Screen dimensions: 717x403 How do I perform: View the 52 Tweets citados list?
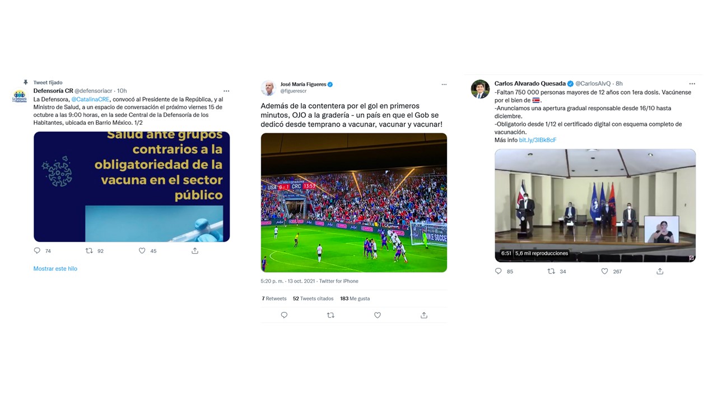tap(313, 298)
